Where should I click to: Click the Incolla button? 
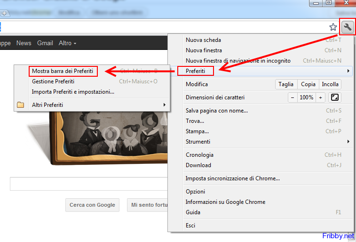(330, 84)
